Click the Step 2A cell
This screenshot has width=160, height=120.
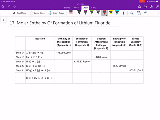(20, 62)
